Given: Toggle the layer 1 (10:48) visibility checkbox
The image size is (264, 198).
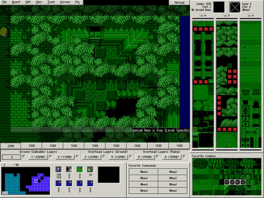Looking at the screenshot, I should [x=50, y=156].
